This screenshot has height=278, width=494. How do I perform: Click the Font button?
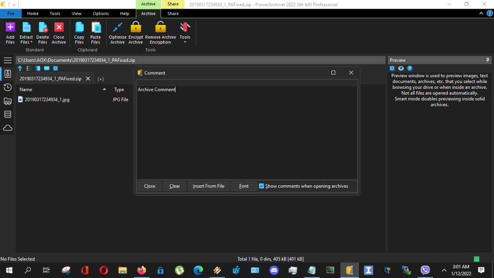244,186
